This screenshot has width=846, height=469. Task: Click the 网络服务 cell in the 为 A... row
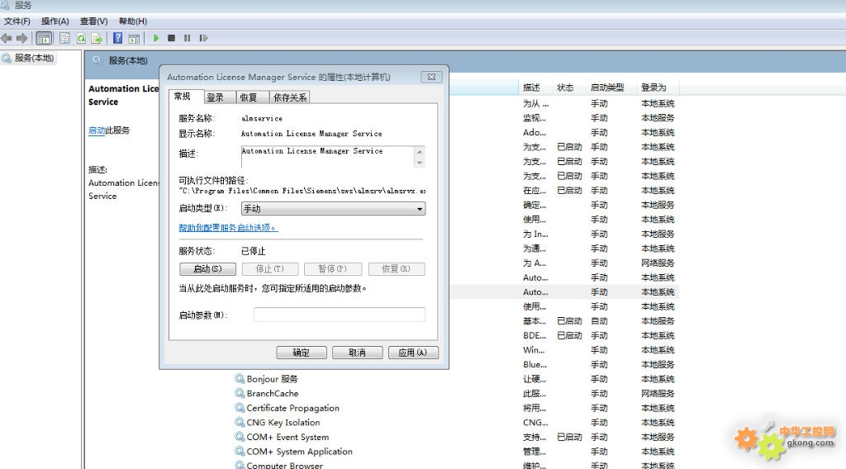tap(658, 263)
